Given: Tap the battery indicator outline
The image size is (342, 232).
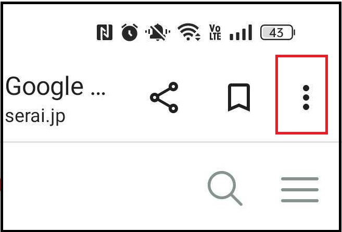Looking at the screenshot, I should coord(277,32).
